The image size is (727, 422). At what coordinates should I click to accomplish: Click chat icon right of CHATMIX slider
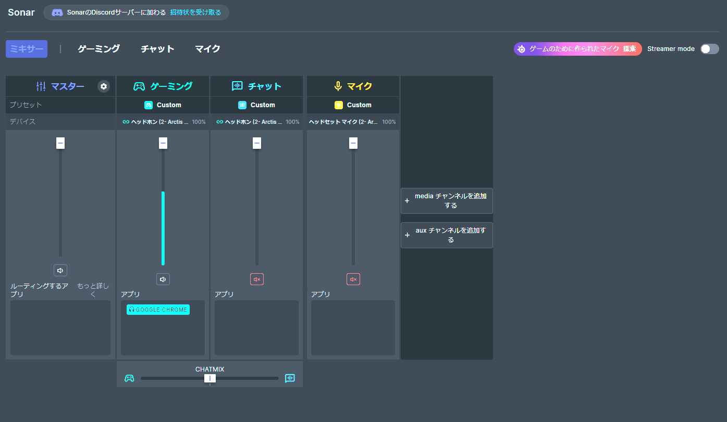click(x=290, y=378)
